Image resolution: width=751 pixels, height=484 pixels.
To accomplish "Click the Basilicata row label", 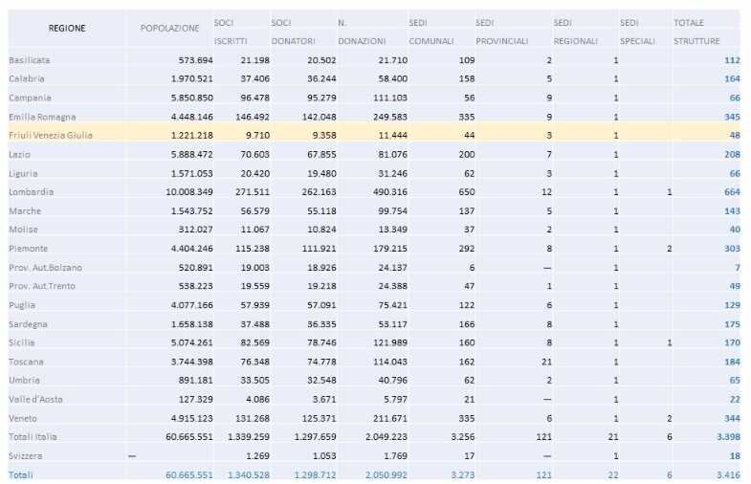I will 30,60.
